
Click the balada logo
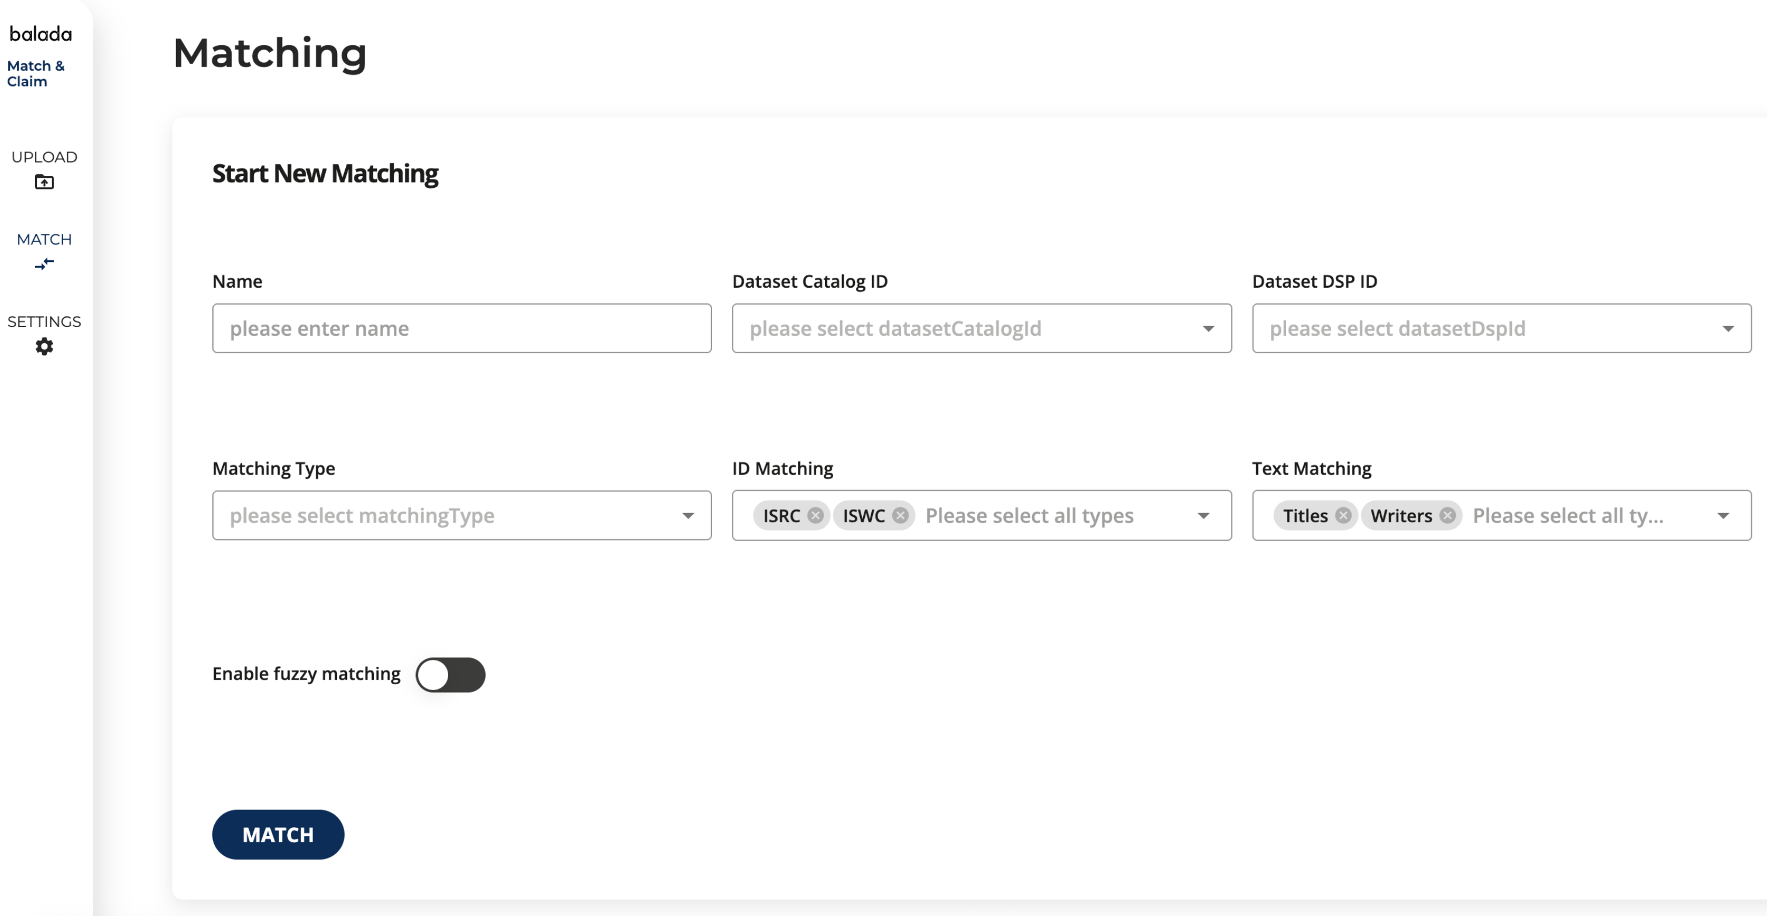(40, 33)
